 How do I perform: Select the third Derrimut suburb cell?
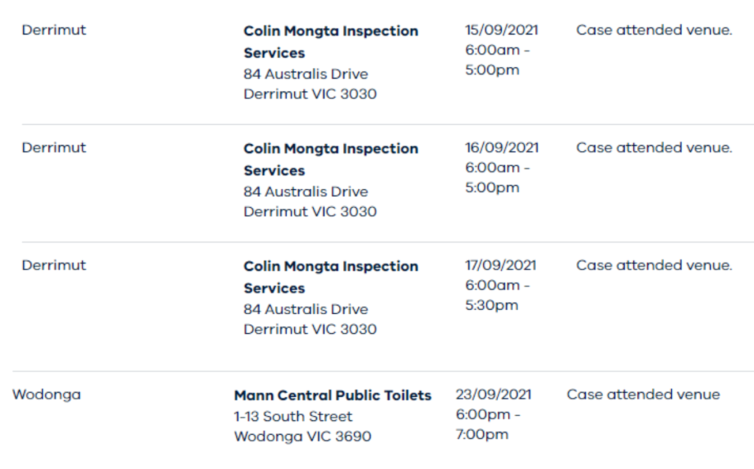coord(54,265)
